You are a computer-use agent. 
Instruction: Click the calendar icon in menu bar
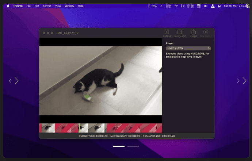click(199, 6)
